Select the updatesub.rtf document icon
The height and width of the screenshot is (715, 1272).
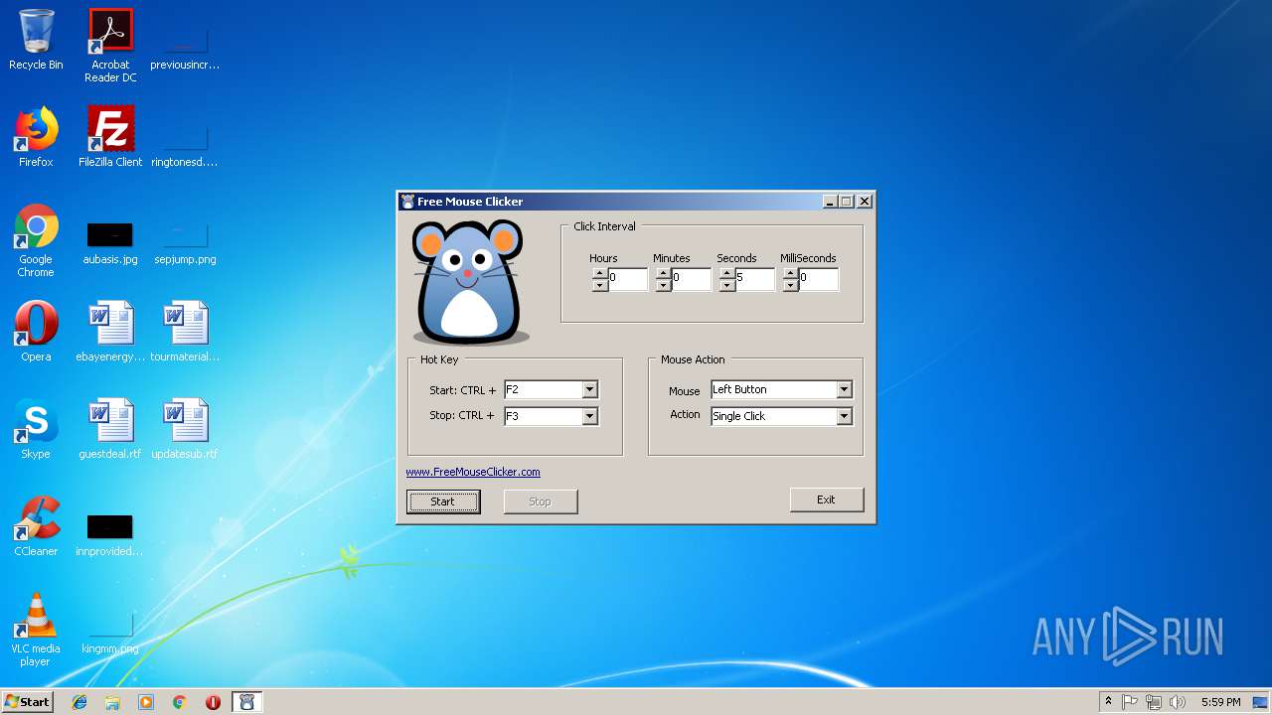click(185, 429)
